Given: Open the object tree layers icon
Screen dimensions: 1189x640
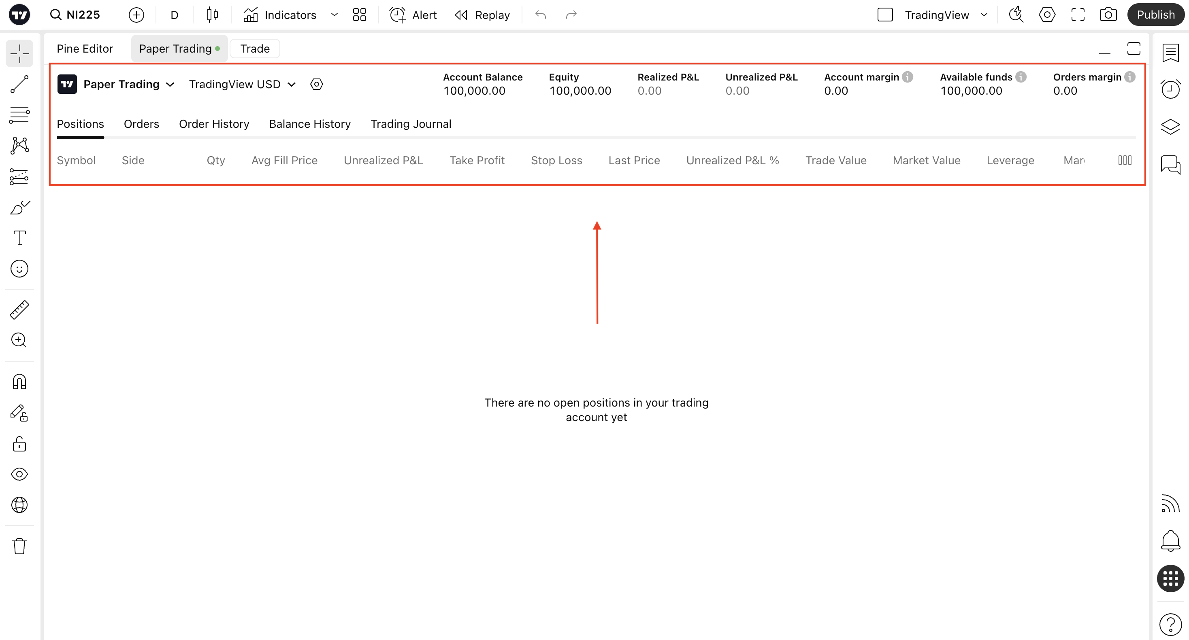Looking at the screenshot, I should (1170, 126).
